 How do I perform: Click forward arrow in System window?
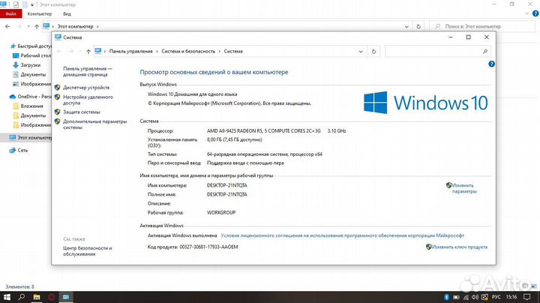tap(70, 51)
